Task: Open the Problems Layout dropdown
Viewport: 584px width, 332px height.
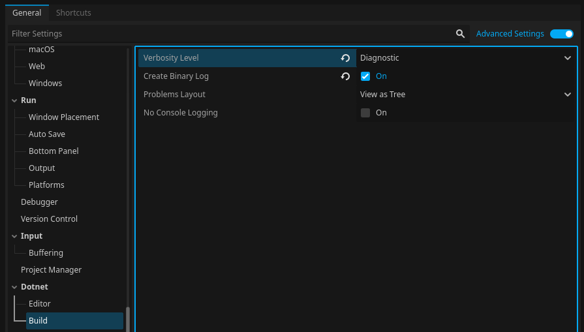Action: (x=466, y=95)
